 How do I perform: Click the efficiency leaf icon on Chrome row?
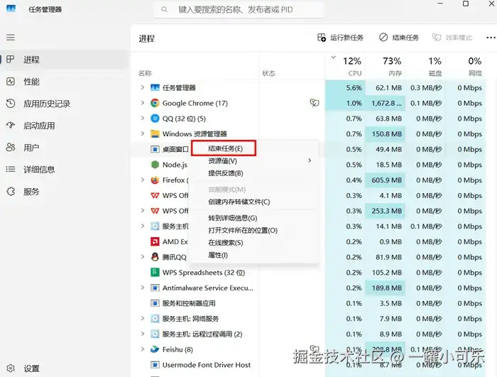click(x=314, y=103)
